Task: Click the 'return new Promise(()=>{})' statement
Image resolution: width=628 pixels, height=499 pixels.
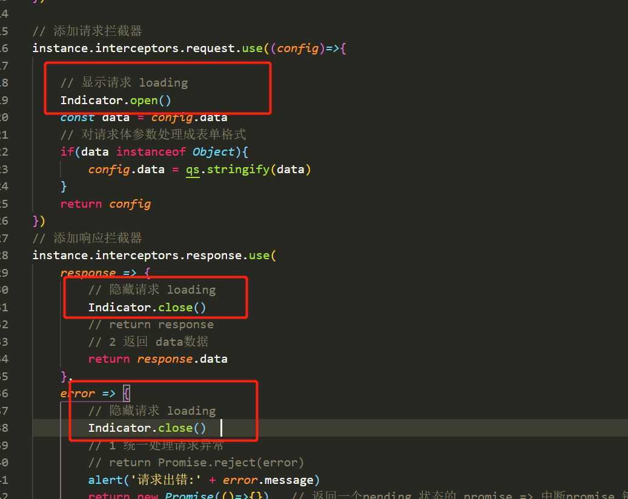Action: pyautogui.click(x=178, y=495)
